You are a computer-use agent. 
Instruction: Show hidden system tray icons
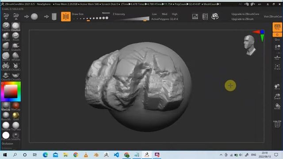pyautogui.click(x=221, y=155)
